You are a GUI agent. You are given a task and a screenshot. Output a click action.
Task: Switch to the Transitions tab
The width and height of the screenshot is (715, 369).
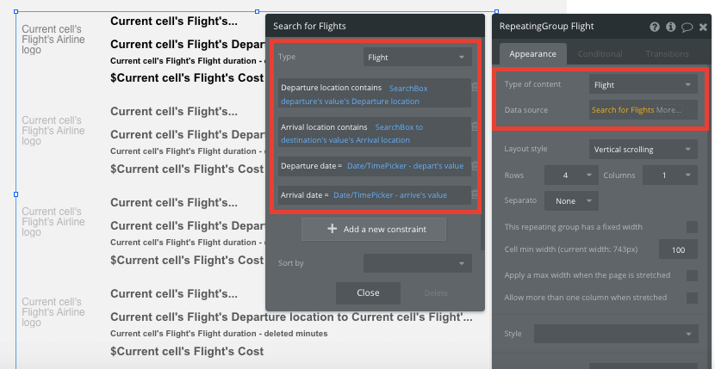(x=667, y=53)
